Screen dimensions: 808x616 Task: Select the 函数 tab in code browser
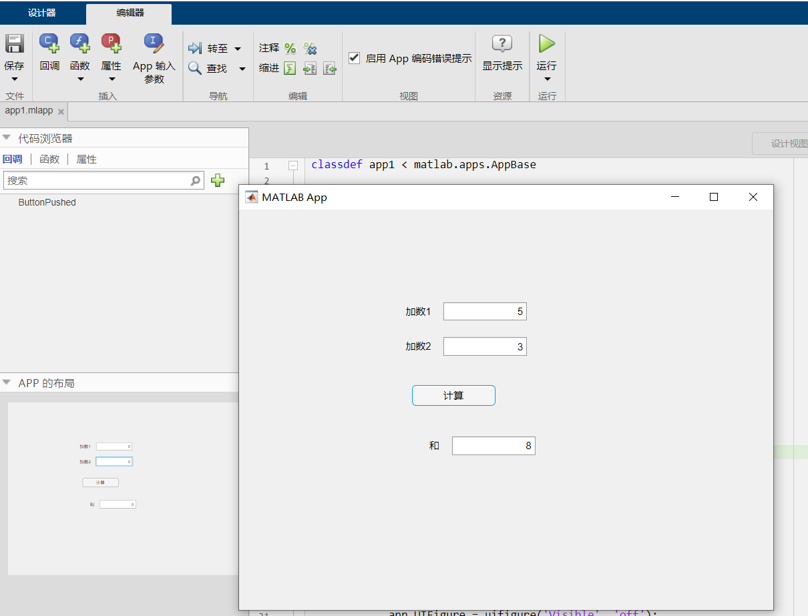[x=49, y=159]
